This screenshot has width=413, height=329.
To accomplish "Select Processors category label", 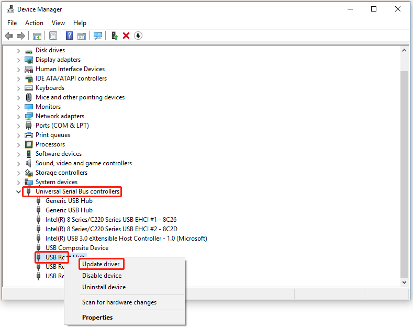I will point(50,144).
